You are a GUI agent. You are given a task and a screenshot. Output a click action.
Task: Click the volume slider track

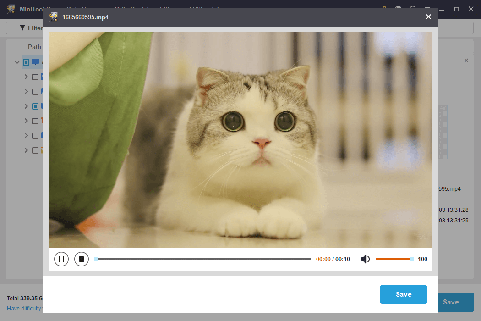point(393,259)
